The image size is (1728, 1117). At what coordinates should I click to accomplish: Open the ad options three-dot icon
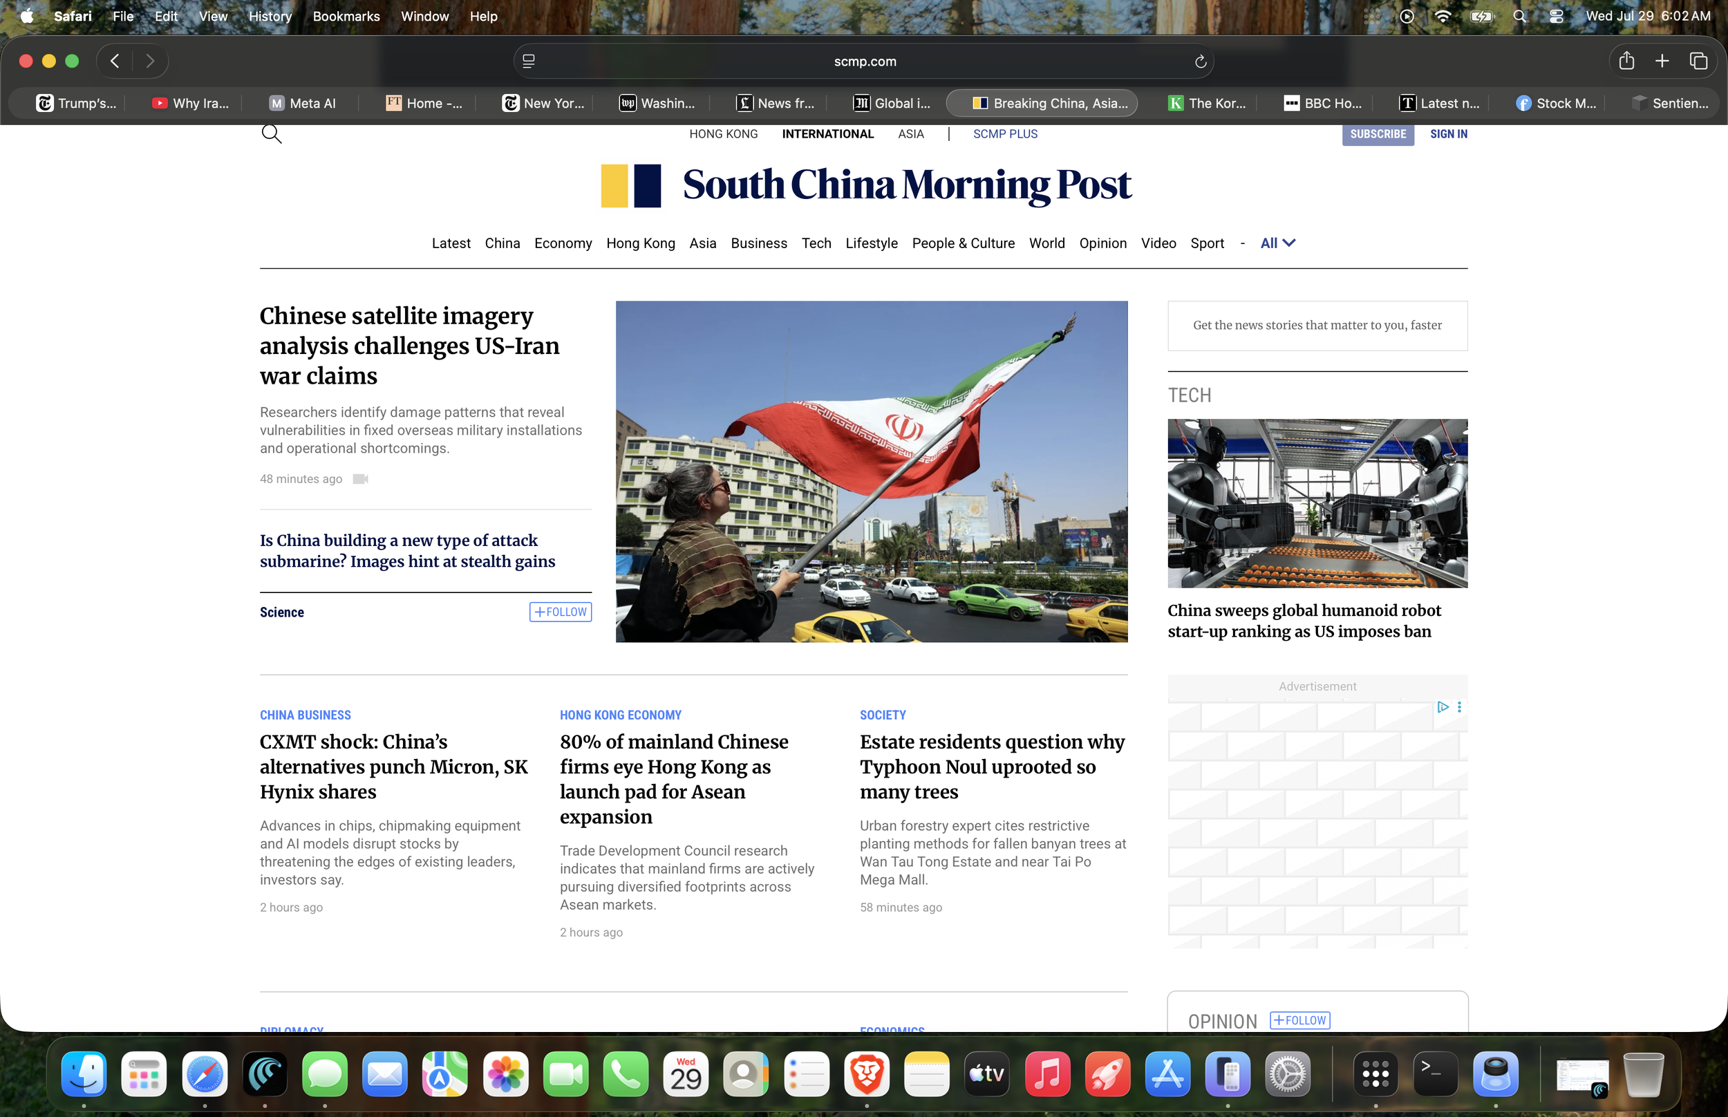click(x=1459, y=706)
